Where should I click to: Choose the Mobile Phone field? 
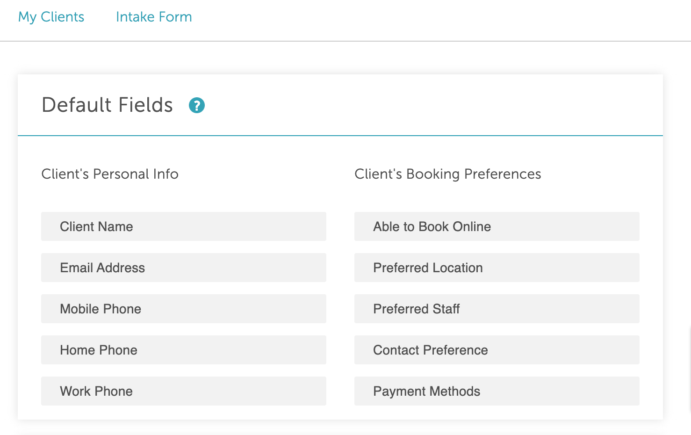pos(184,309)
